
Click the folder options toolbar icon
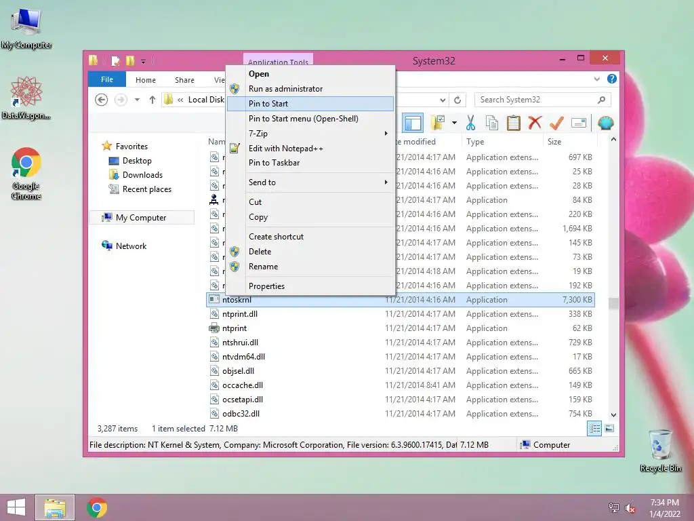437,123
